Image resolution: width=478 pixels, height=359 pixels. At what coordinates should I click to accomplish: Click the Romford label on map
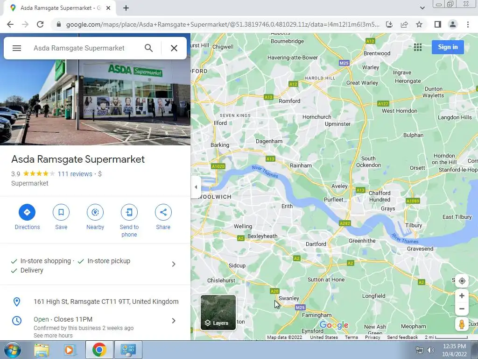pyautogui.click(x=289, y=101)
